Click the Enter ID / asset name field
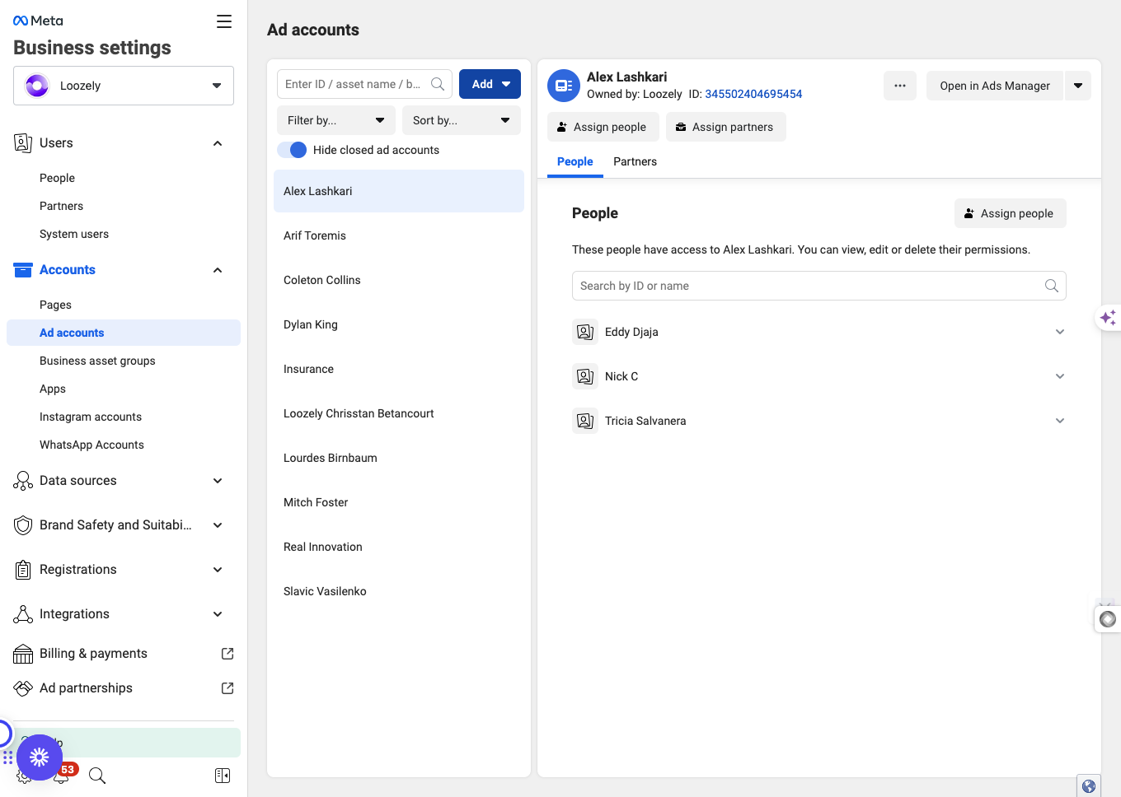Screen dimensions: 1121x797 [x=364, y=84]
